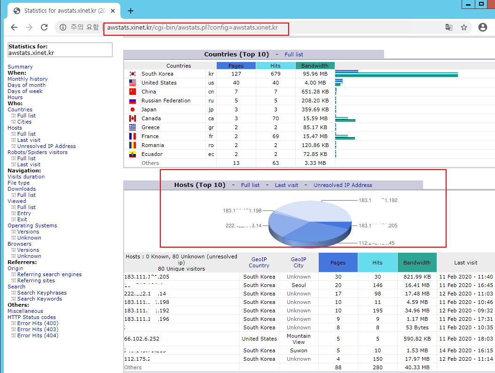Open Hosts Last visit link above chart
The width and height of the screenshot is (495, 373).
point(286,185)
